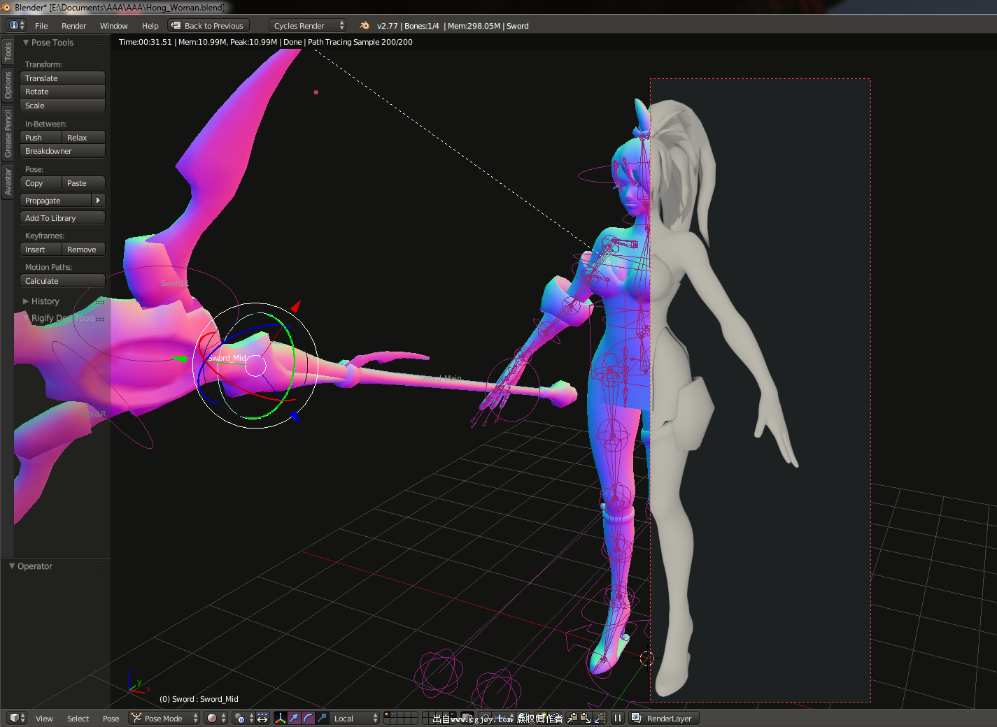Click the copy pose clipboard icon
Image resolution: width=997 pixels, height=727 pixels.
pyautogui.click(x=572, y=718)
